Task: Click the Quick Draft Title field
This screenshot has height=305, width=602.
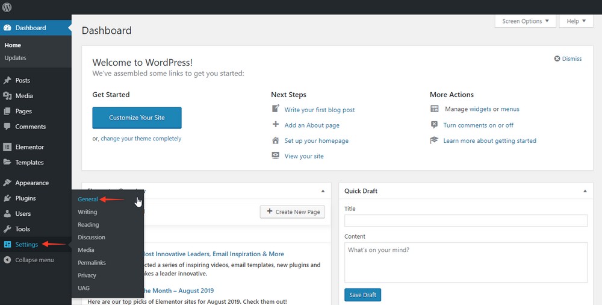Action: coord(466,221)
